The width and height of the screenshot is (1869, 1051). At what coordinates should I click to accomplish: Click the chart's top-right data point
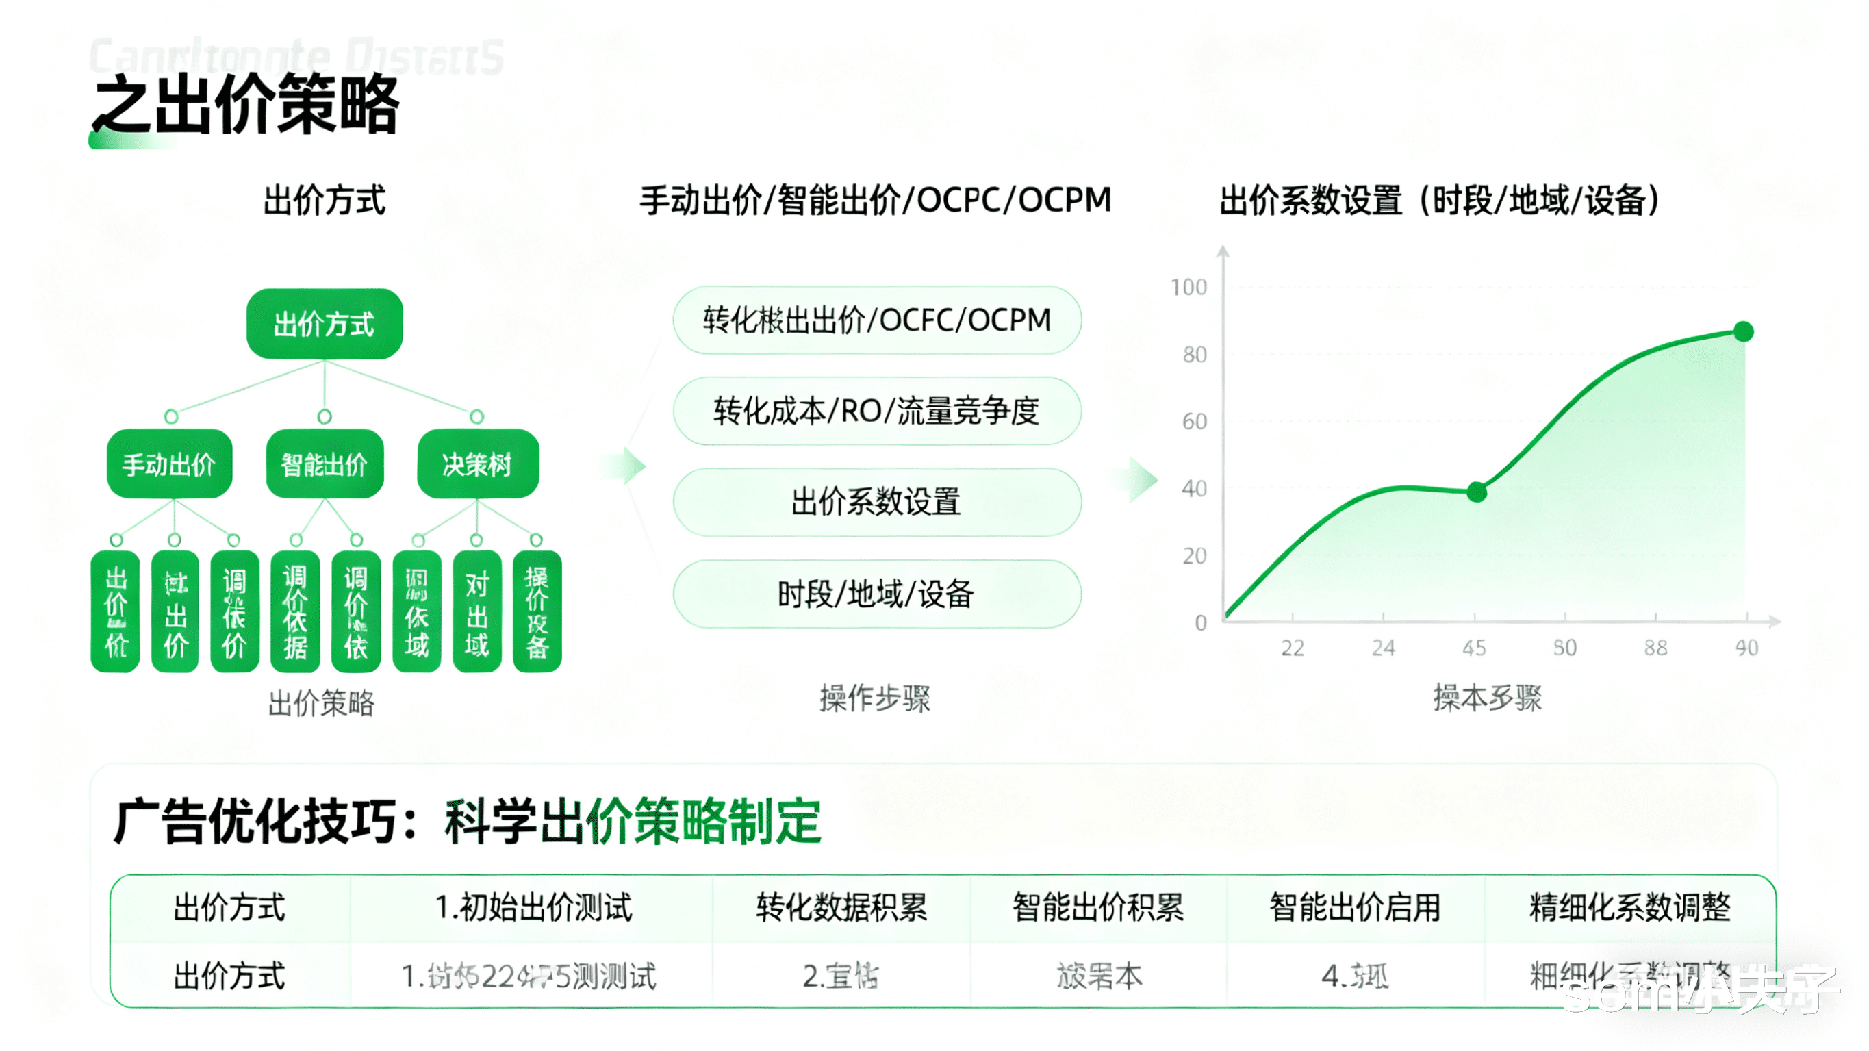[x=1743, y=331]
